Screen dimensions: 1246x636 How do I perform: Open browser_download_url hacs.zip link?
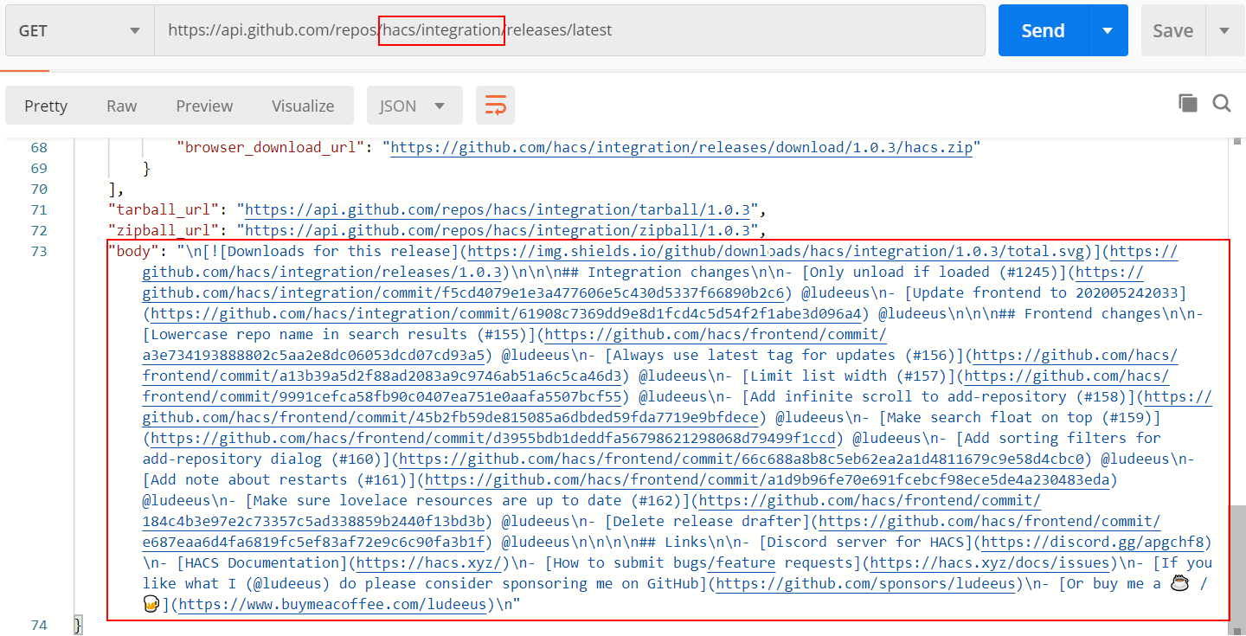[682, 147]
